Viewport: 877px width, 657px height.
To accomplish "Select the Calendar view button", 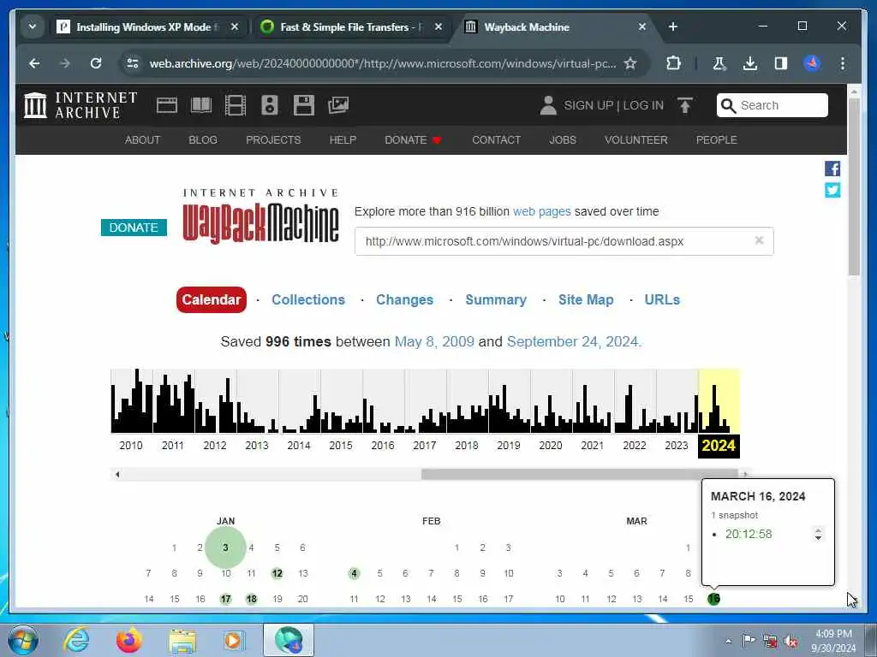I will 212,299.
